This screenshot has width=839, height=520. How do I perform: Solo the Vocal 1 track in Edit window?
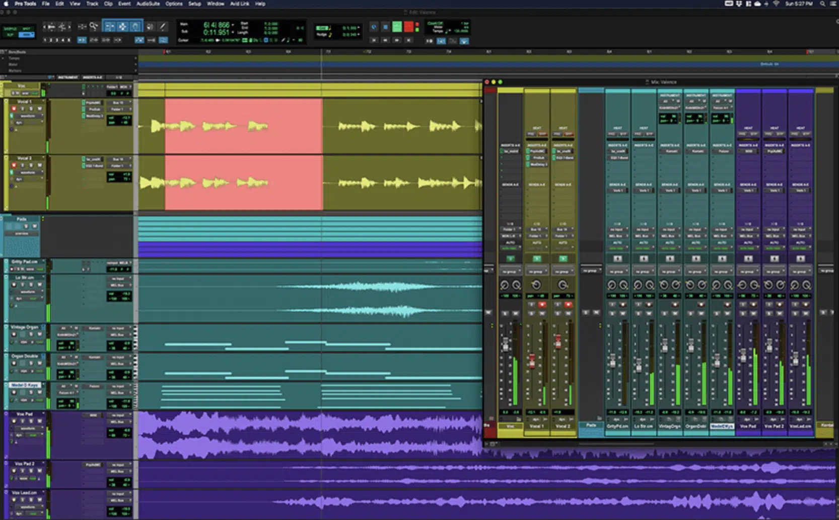tap(31, 109)
